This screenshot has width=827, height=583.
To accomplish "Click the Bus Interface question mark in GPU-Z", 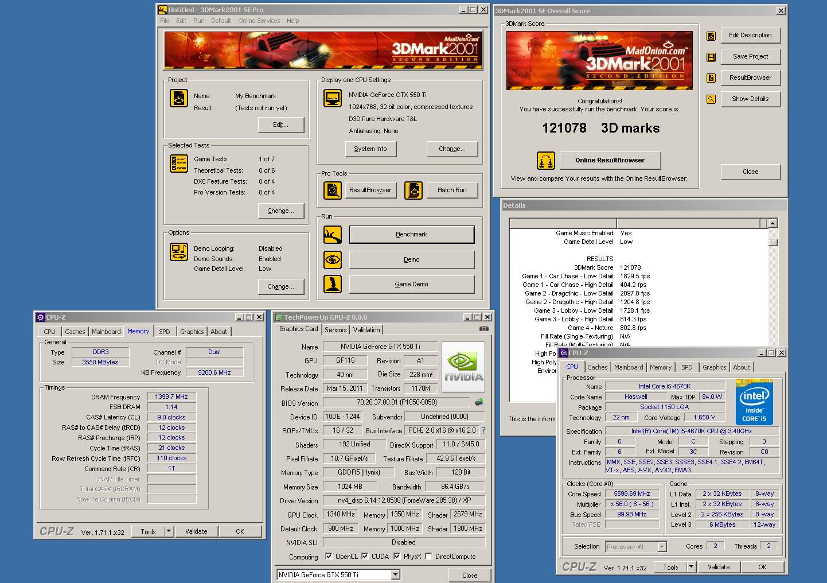I will [x=483, y=430].
